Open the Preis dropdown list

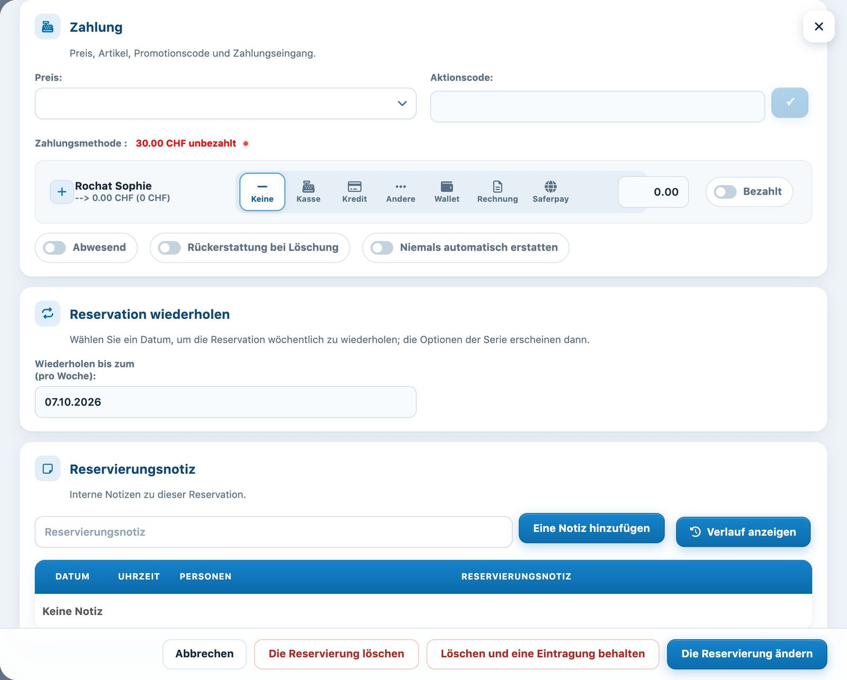point(226,104)
